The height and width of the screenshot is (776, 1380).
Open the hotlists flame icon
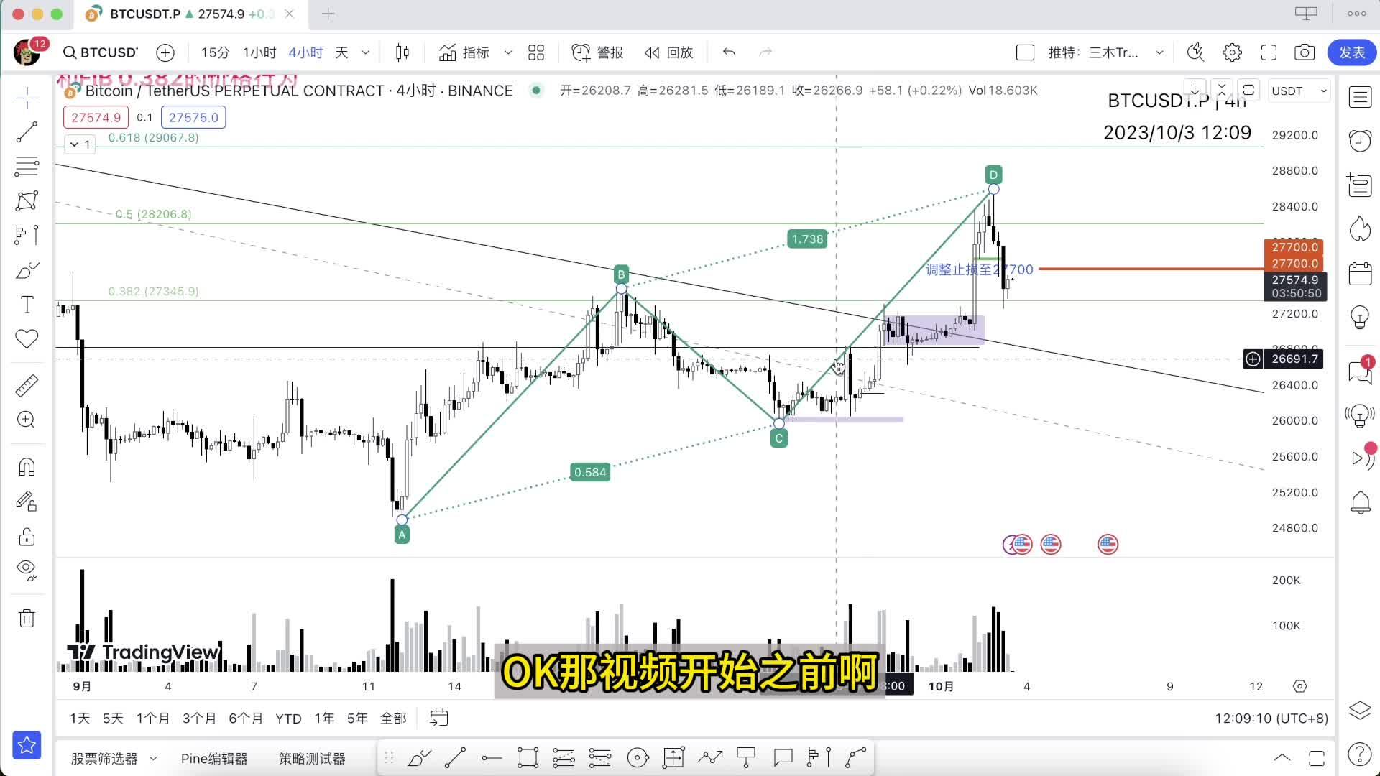pyautogui.click(x=1360, y=229)
